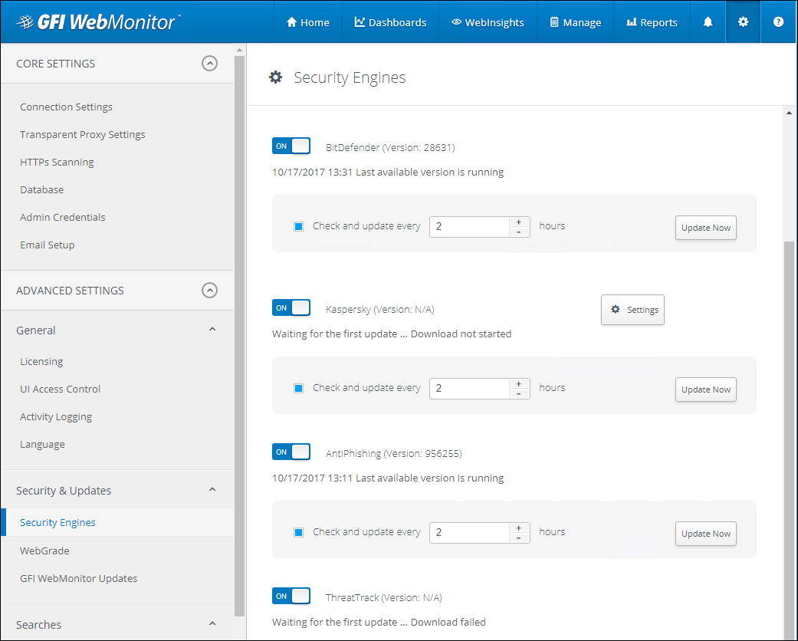The image size is (798, 641).
Task: Uncheck BitDefender check and update checkbox
Action: pyautogui.click(x=299, y=226)
